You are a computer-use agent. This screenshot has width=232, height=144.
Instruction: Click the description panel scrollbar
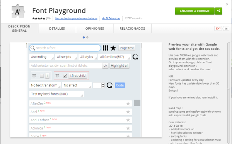229,66
